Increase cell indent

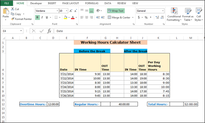coord(103,17)
